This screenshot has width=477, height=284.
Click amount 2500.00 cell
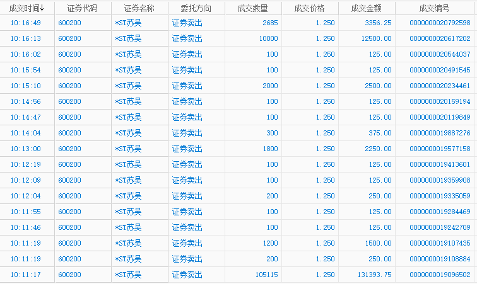(378, 86)
